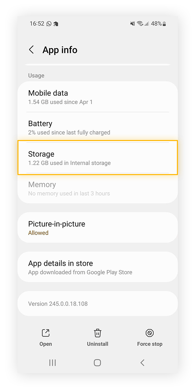This screenshot has height=389, width=196.
Task: Tap the WhatsApp notification icon in status bar
Action: point(49,24)
